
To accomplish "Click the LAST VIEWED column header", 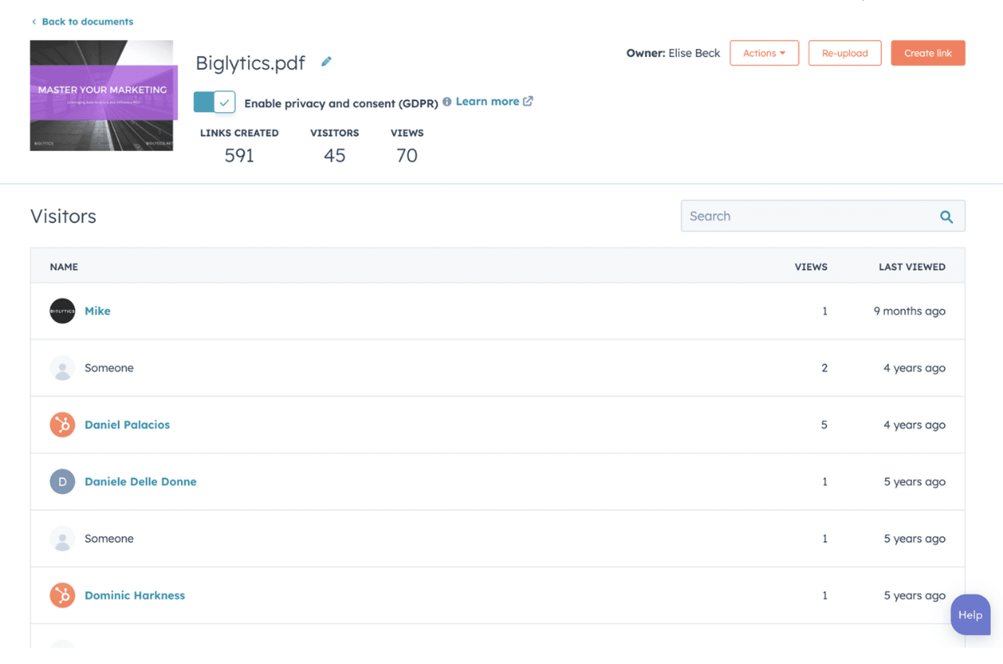I will click(912, 267).
